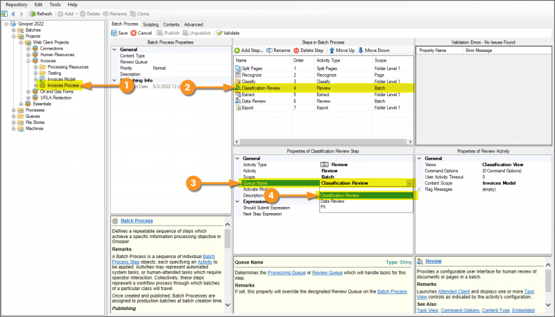The height and width of the screenshot is (317, 555).
Task: Expand the Queues tree node
Action: 13,116
